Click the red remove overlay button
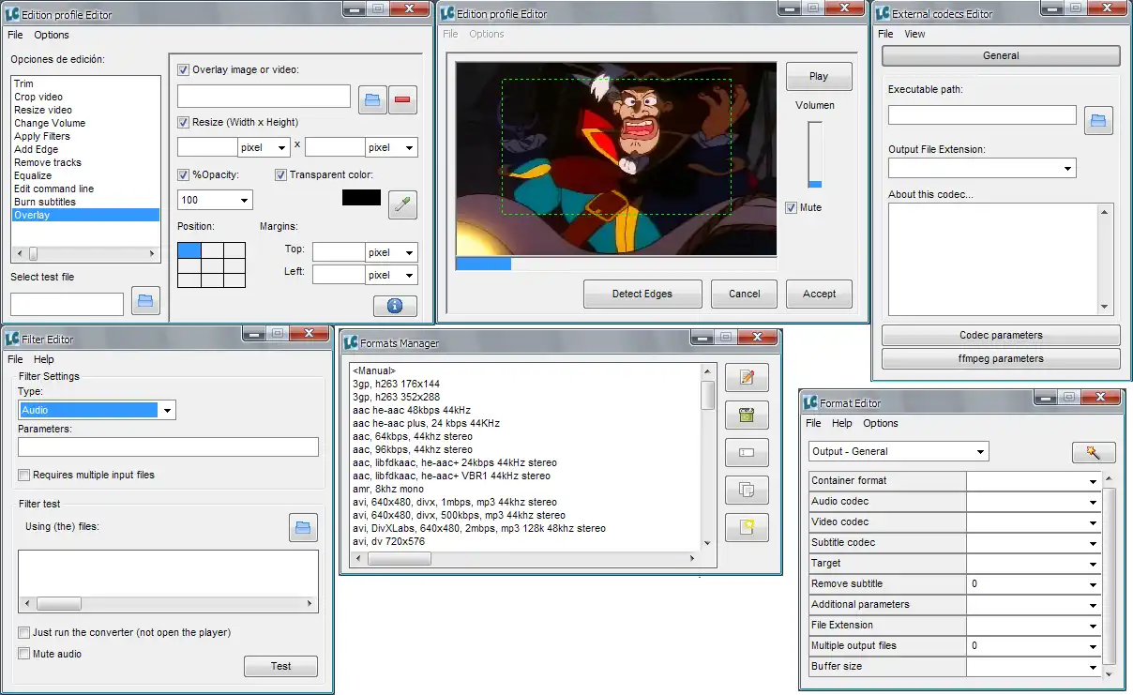 [x=403, y=99]
